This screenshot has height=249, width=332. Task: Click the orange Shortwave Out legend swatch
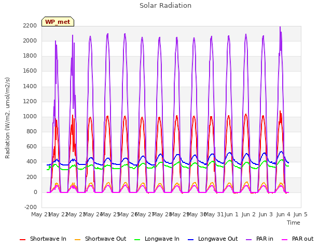(x=77, y=240)
